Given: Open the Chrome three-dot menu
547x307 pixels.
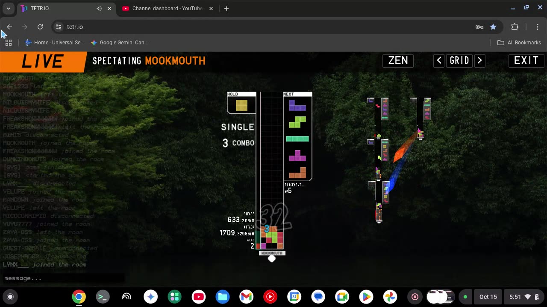Looking at the screenshot, I should 538,27.
